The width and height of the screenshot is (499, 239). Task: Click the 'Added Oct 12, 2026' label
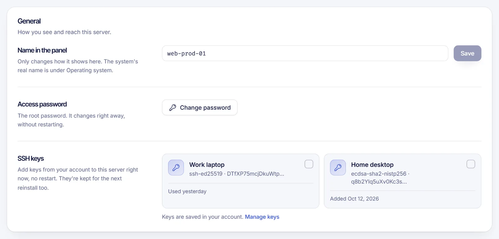point(354,199)
